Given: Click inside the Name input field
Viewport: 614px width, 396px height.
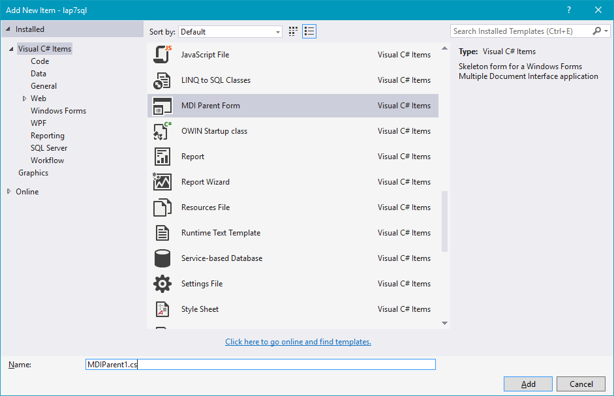Looking at the screenshot, I should coord(259,364).
